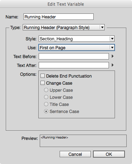Open the Text Before special characters arrow
This screenshot has height=164, width=132.
112,56
